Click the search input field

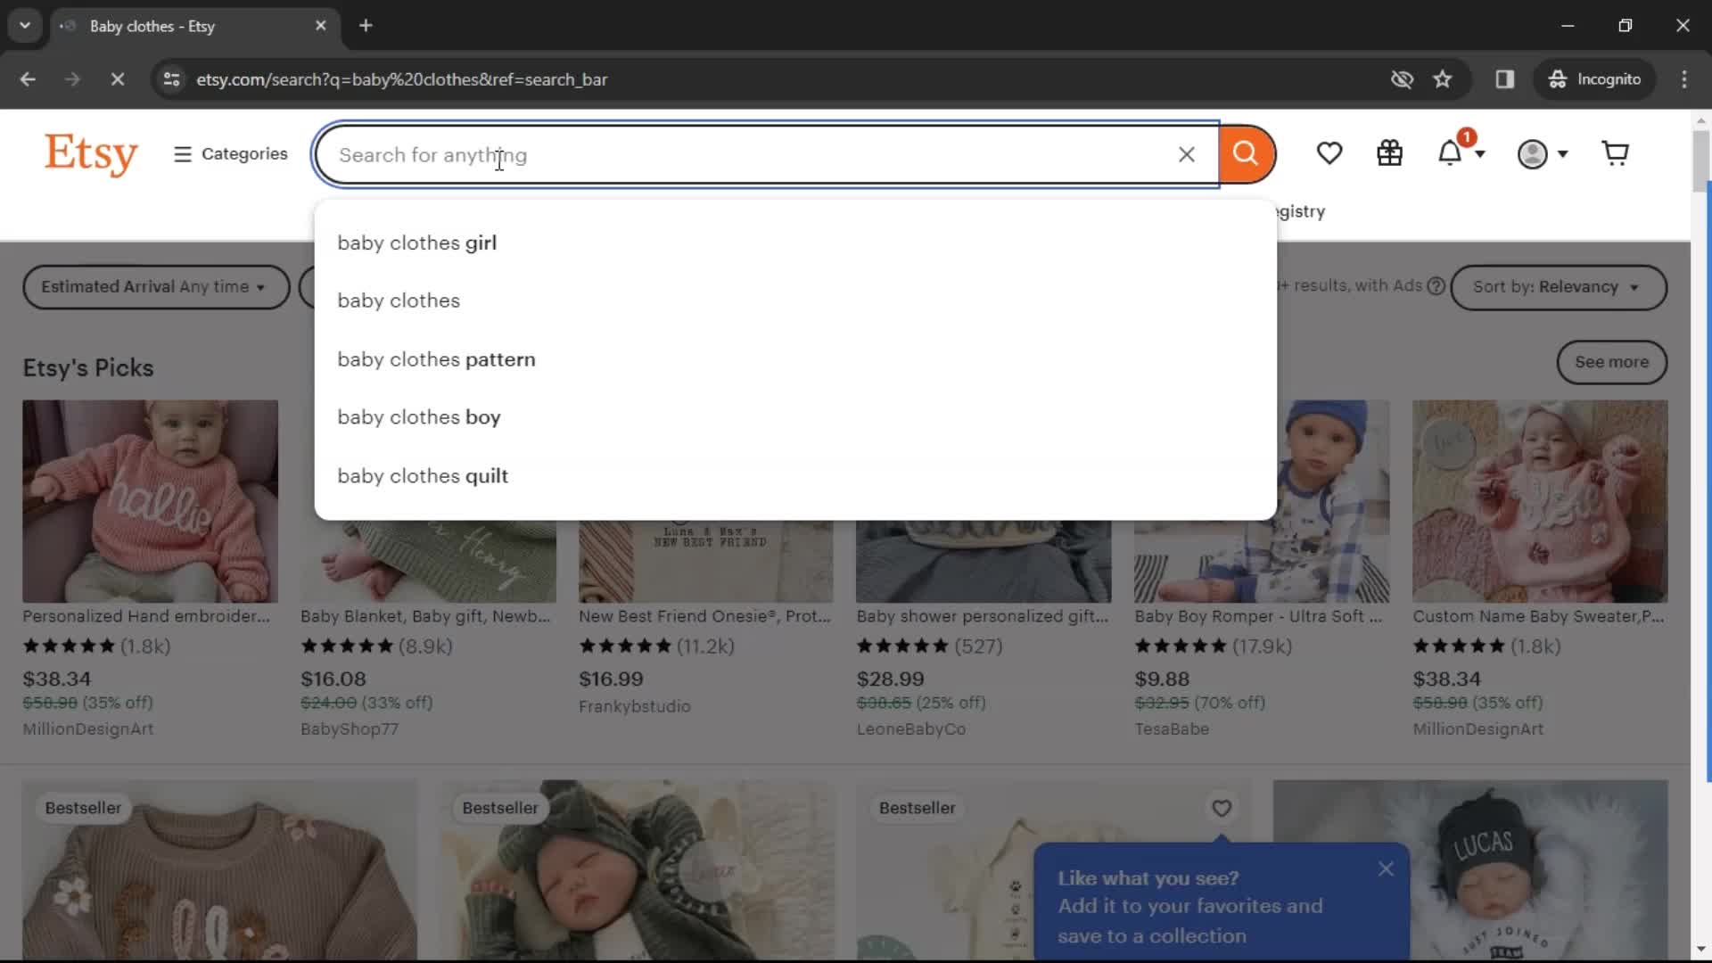pos(767,154)
